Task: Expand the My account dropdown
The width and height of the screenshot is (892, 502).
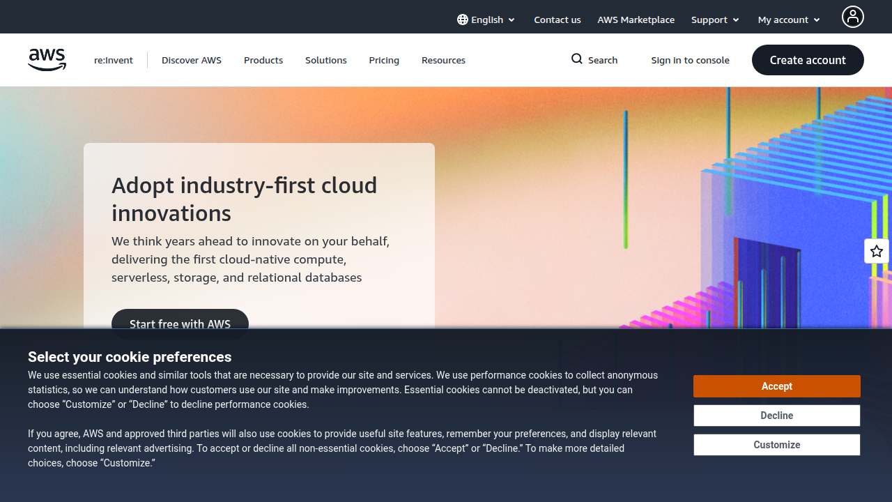Action: 790,20
